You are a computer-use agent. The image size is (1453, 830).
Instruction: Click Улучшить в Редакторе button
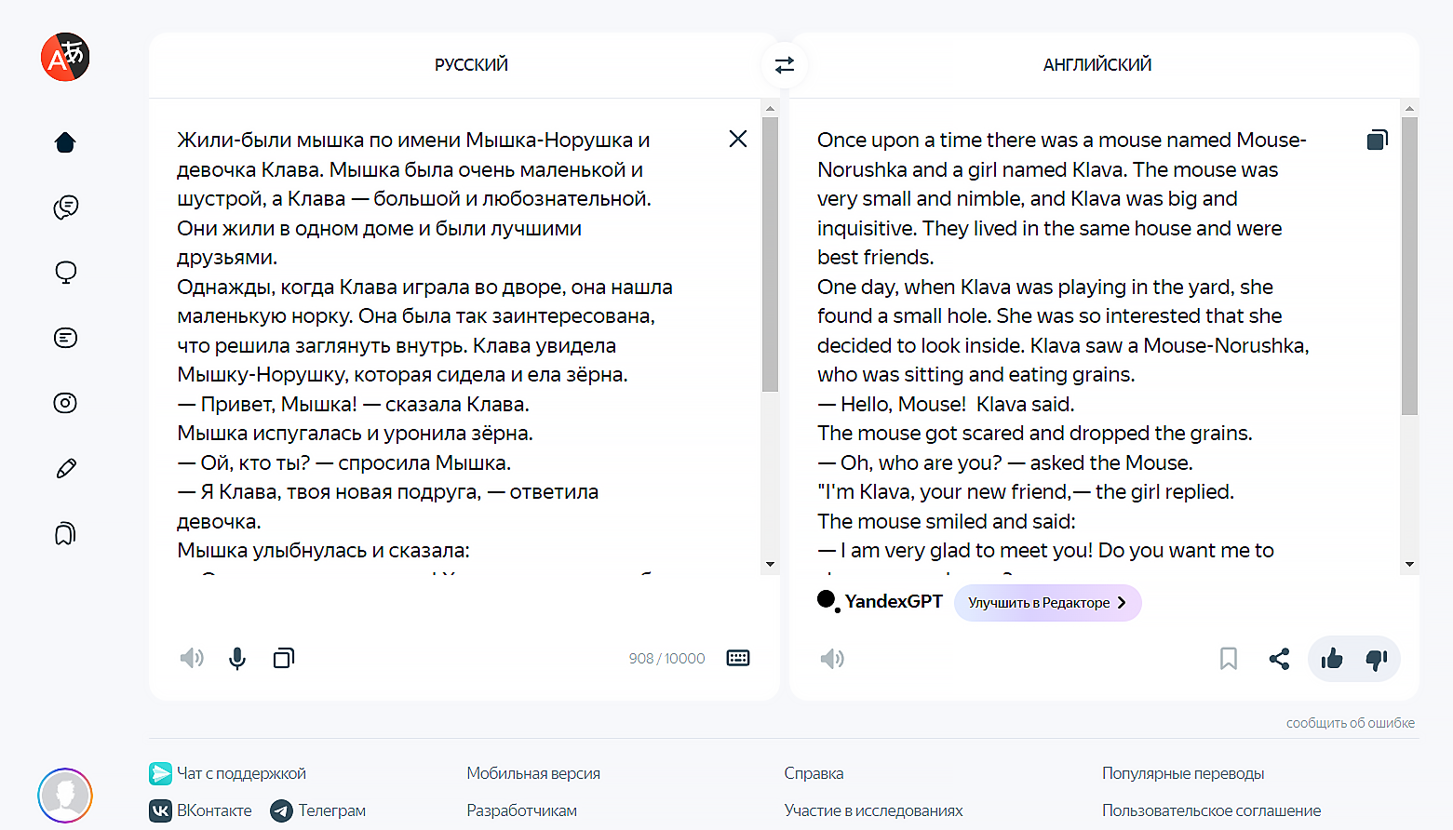coord(1048,603)
